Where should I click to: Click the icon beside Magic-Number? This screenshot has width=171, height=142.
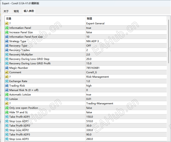coord(7,68)
